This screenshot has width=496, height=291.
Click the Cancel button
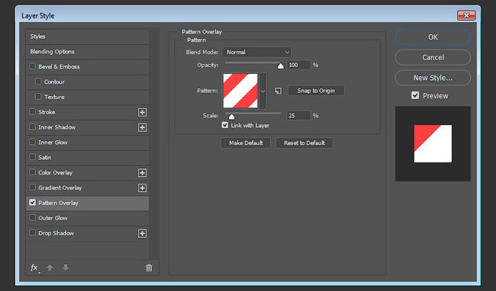click(433, 57)
